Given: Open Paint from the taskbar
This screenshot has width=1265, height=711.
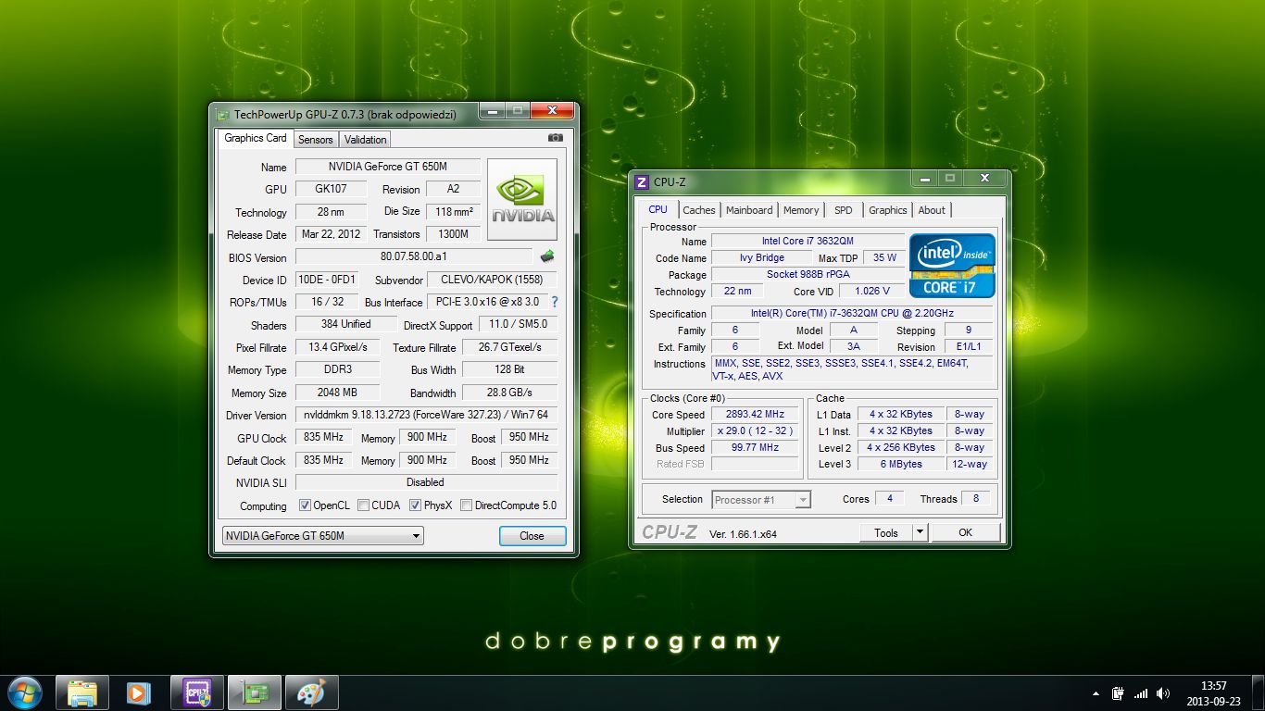Looking at the screenshot, I should (x=311, y=692).
